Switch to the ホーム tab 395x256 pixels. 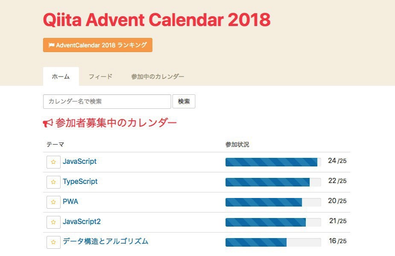click(61, 77)
